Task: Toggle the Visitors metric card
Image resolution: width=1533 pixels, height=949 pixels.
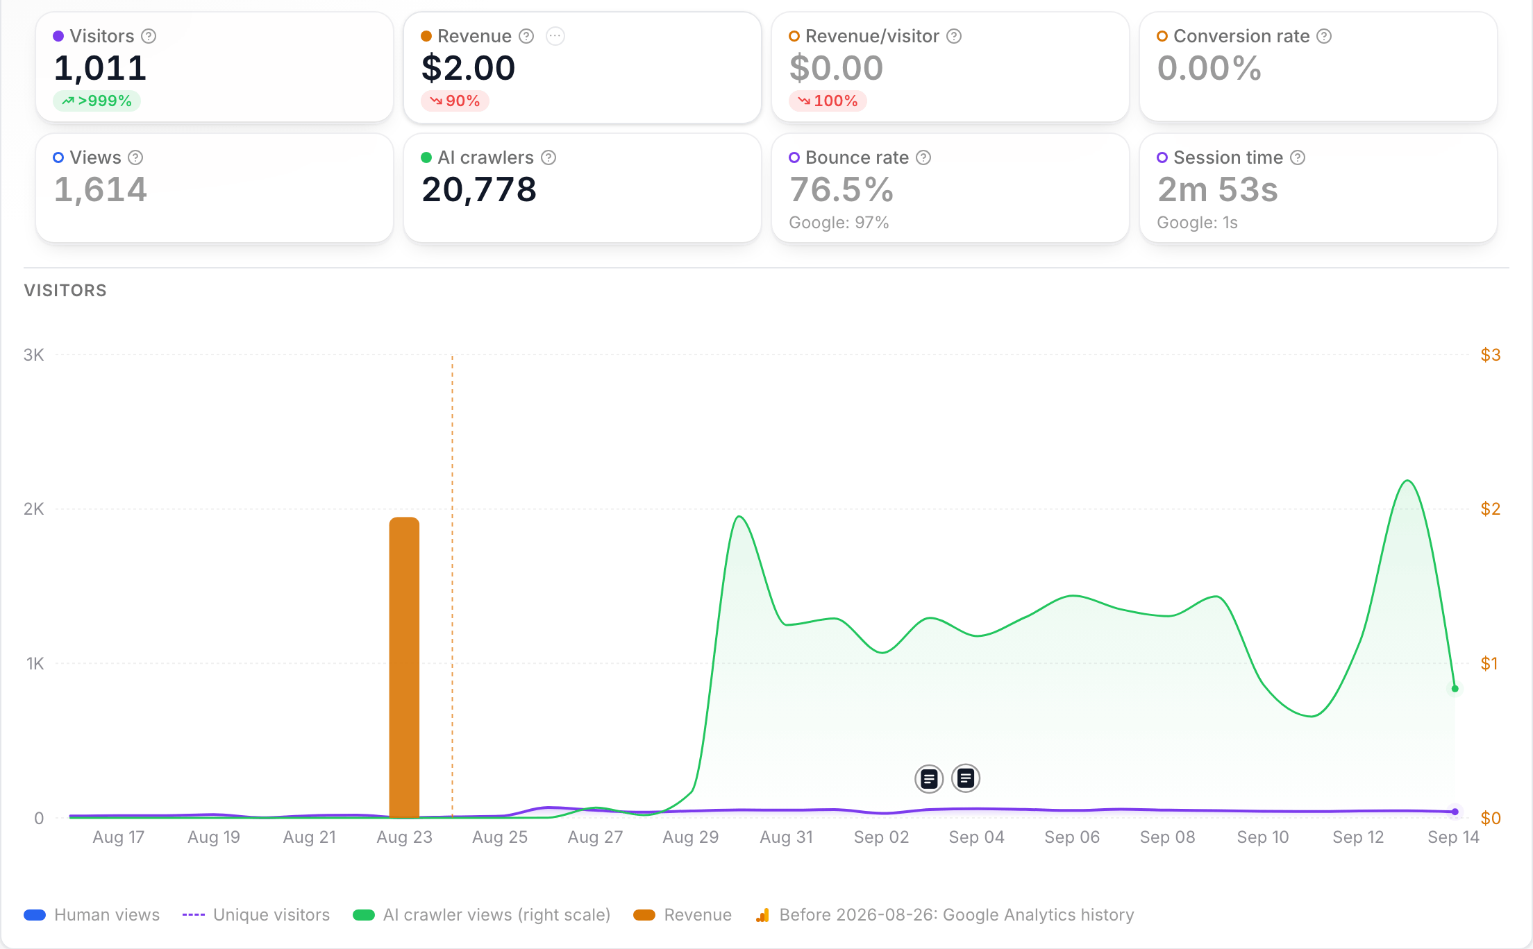Action: click(x=215, y=67)
